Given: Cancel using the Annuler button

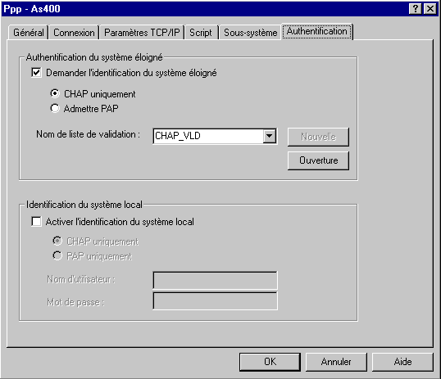Looking at the screenshot, I should click(336, 362).
